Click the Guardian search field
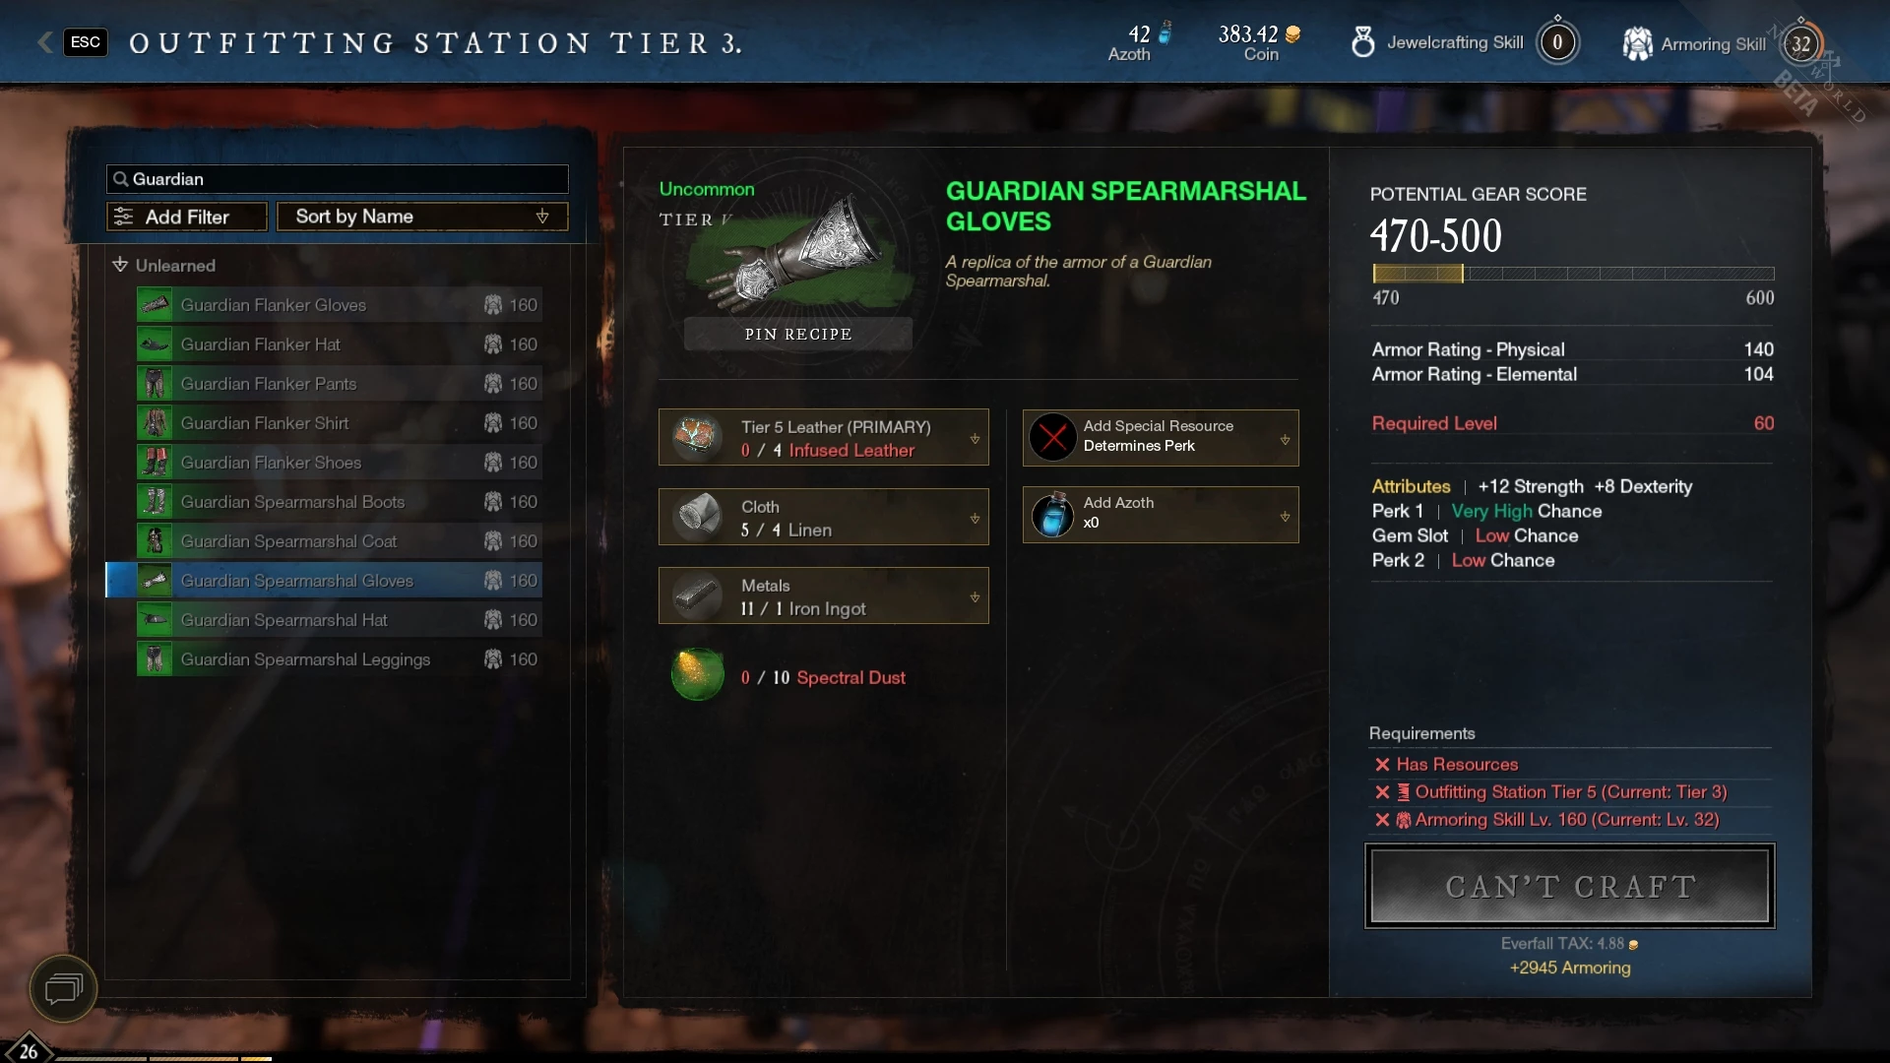Viewport: 1890px width, 1063px height. click(x=338, y=179)
